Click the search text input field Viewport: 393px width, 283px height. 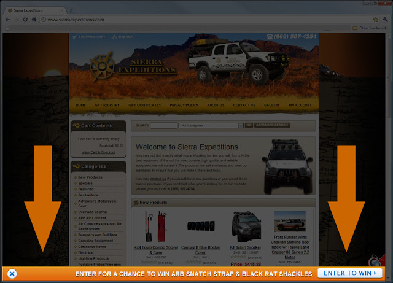point(163,125)
